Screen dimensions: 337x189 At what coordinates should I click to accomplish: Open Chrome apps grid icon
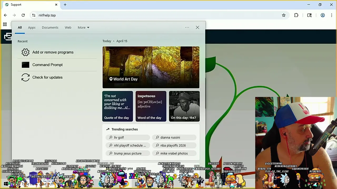[5, 24]
